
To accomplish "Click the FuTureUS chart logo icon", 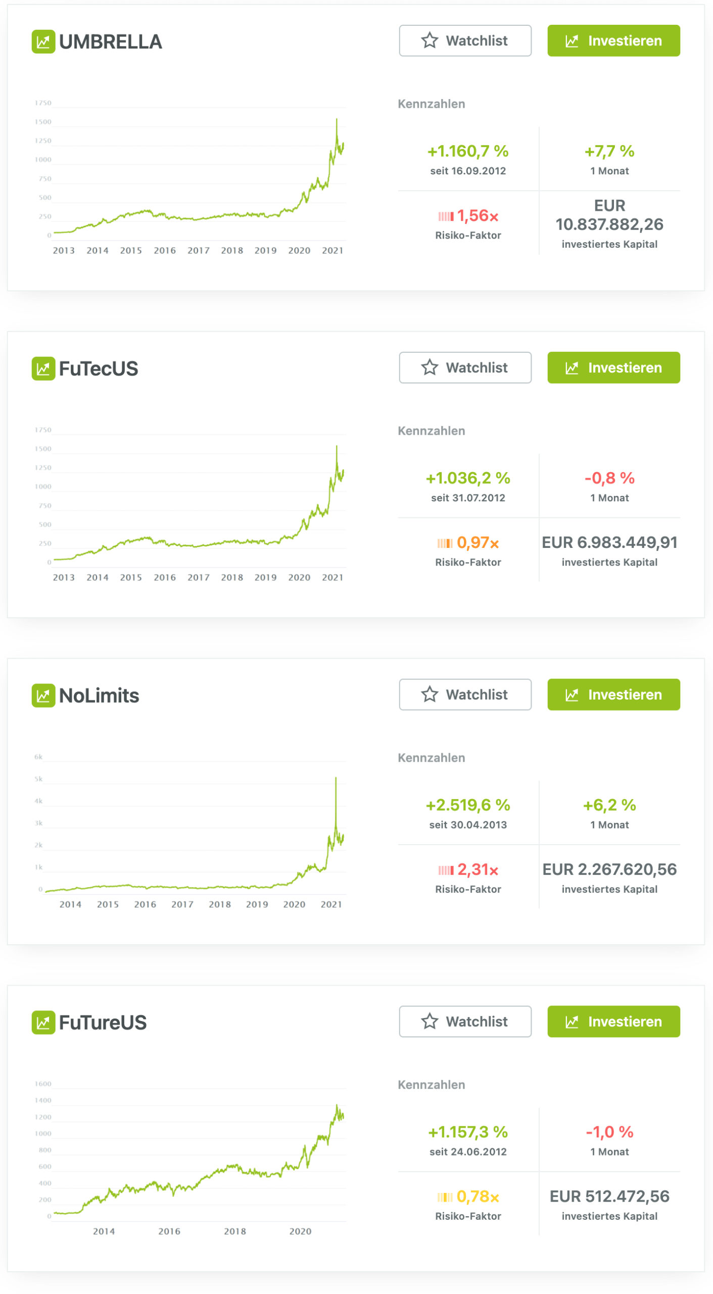I will click(43, 1023).
